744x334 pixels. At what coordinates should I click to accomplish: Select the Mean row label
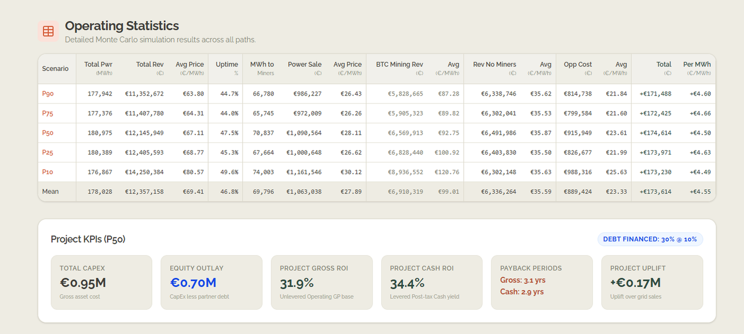(x=50, y=191)
